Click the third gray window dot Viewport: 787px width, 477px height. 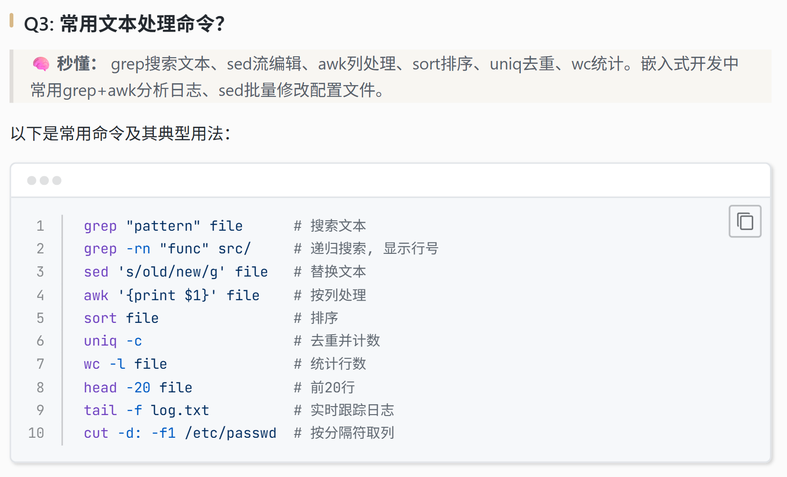57,181
